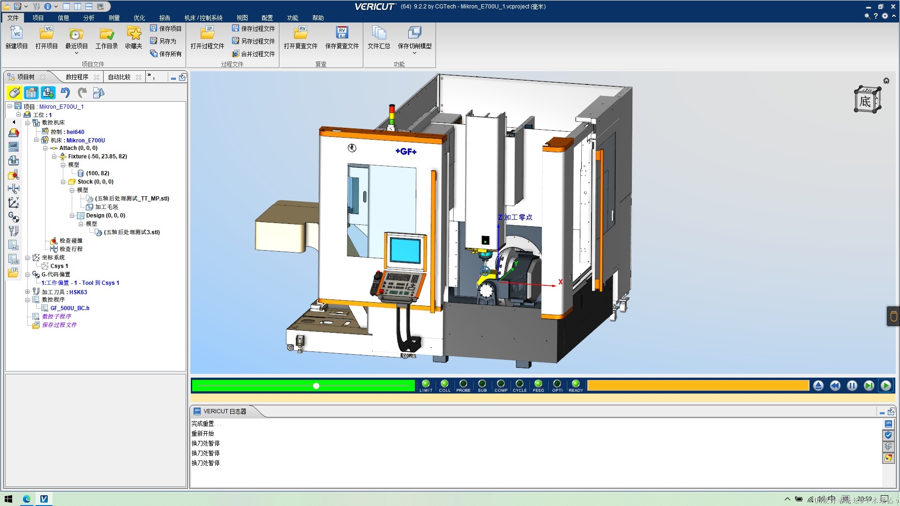Click the view cube showing 底
The image size is (900, 506).
pyautogui.click(x=867, y=100)
